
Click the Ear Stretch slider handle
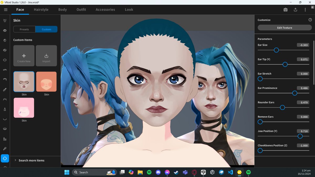[x=260, y=79]
